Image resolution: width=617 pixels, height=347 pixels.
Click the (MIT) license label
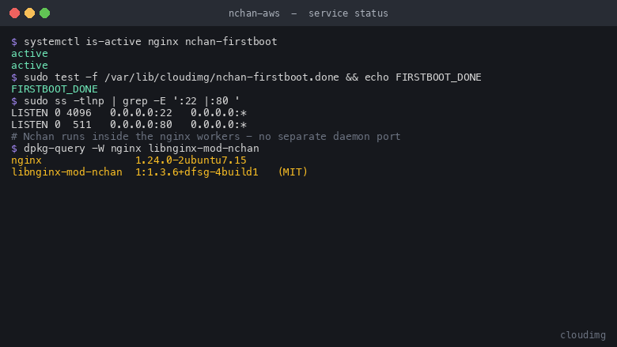coord(293,172)
